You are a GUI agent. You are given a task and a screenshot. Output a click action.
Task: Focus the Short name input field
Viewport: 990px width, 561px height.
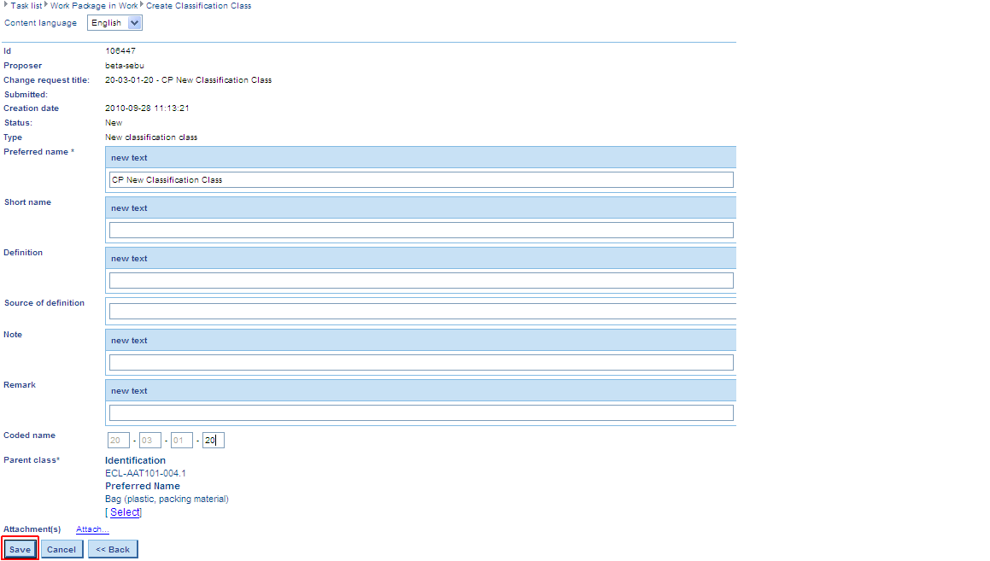point(420,231)
